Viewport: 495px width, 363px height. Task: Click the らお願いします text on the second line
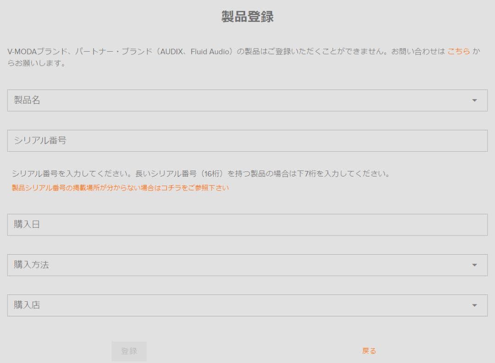[x=37, y=64]
